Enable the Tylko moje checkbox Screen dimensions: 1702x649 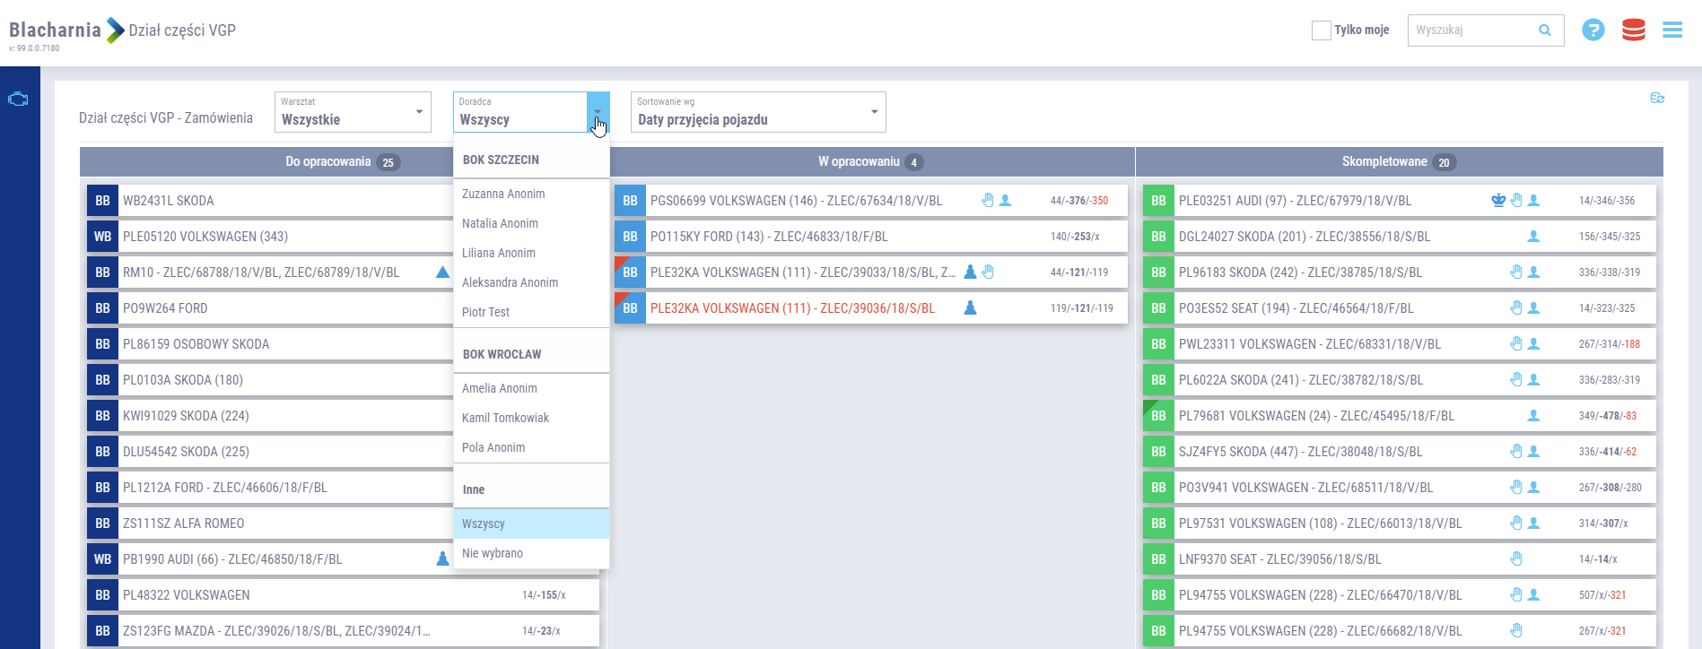[x=1321, y=30]
